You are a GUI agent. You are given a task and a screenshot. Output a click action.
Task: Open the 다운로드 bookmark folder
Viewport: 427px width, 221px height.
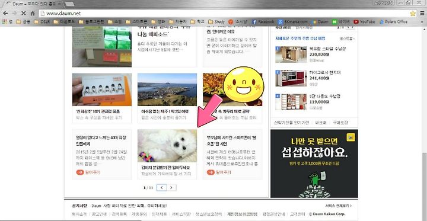pyautogui.click(x=64, y=22)
